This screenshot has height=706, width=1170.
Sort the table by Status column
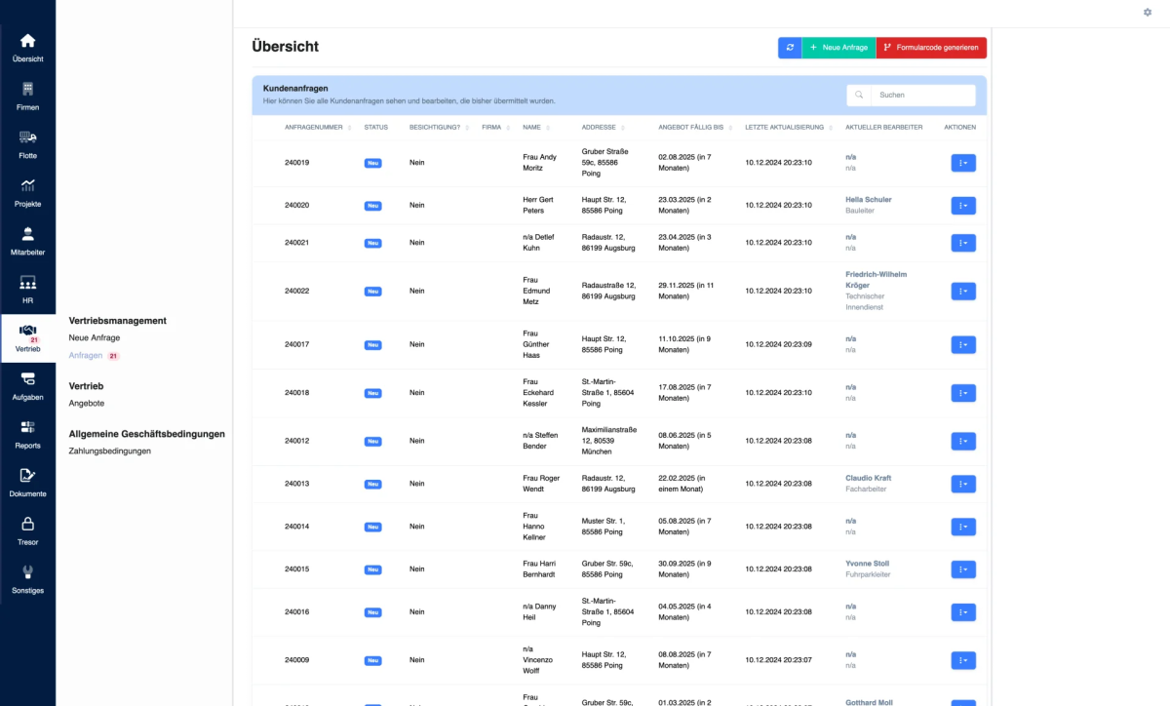(x=375, y=128)
